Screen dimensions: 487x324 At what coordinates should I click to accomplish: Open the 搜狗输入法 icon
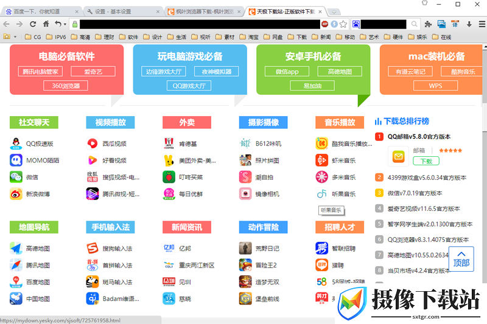[x=93, y=249]
